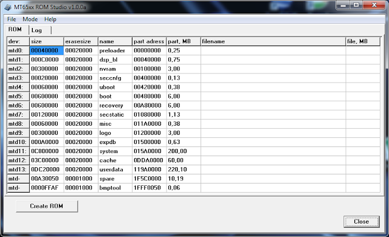
Task: Select the 'userdata' name cell
Action: coord(115,170)
